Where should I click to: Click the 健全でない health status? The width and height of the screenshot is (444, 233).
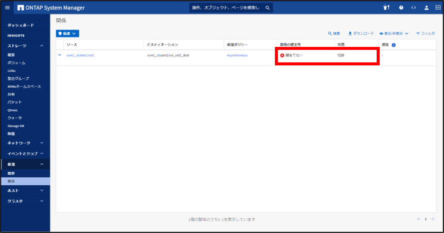click(291, 55)
